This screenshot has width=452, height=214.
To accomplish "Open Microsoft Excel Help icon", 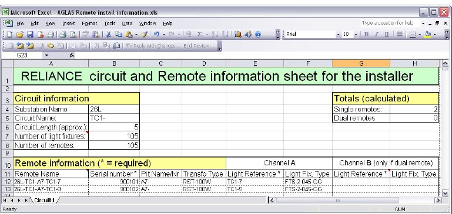I will click(x=258, y=35).
